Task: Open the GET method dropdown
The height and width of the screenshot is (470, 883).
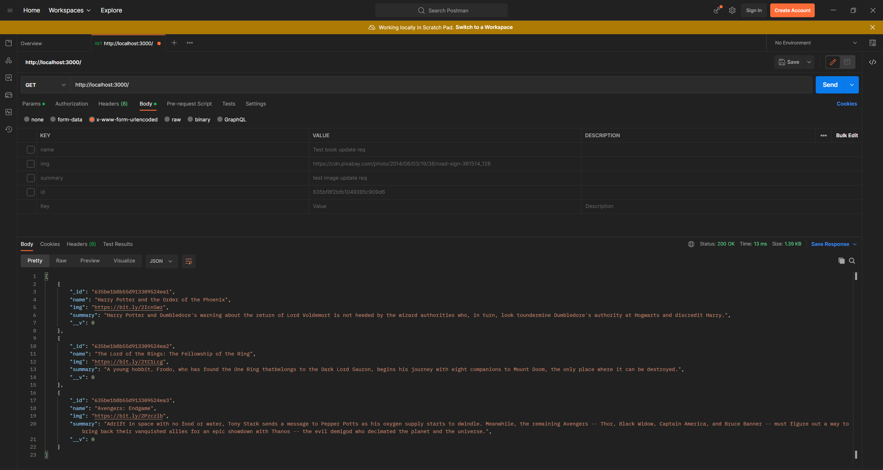Action: pos(45,85)
